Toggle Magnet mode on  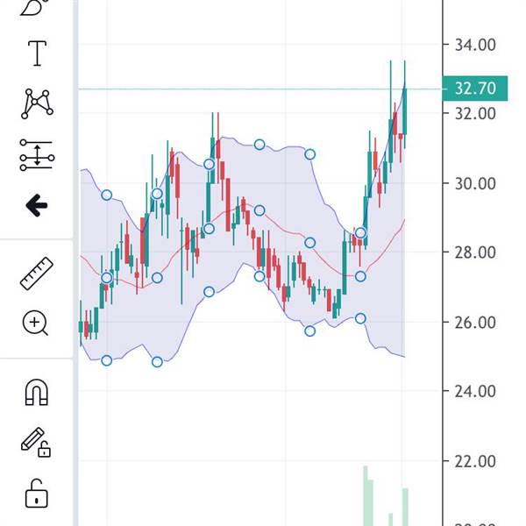37,392
